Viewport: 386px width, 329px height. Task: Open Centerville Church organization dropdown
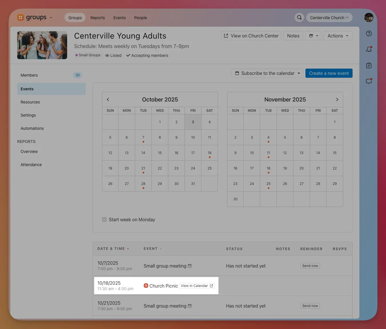coord(329,17)
